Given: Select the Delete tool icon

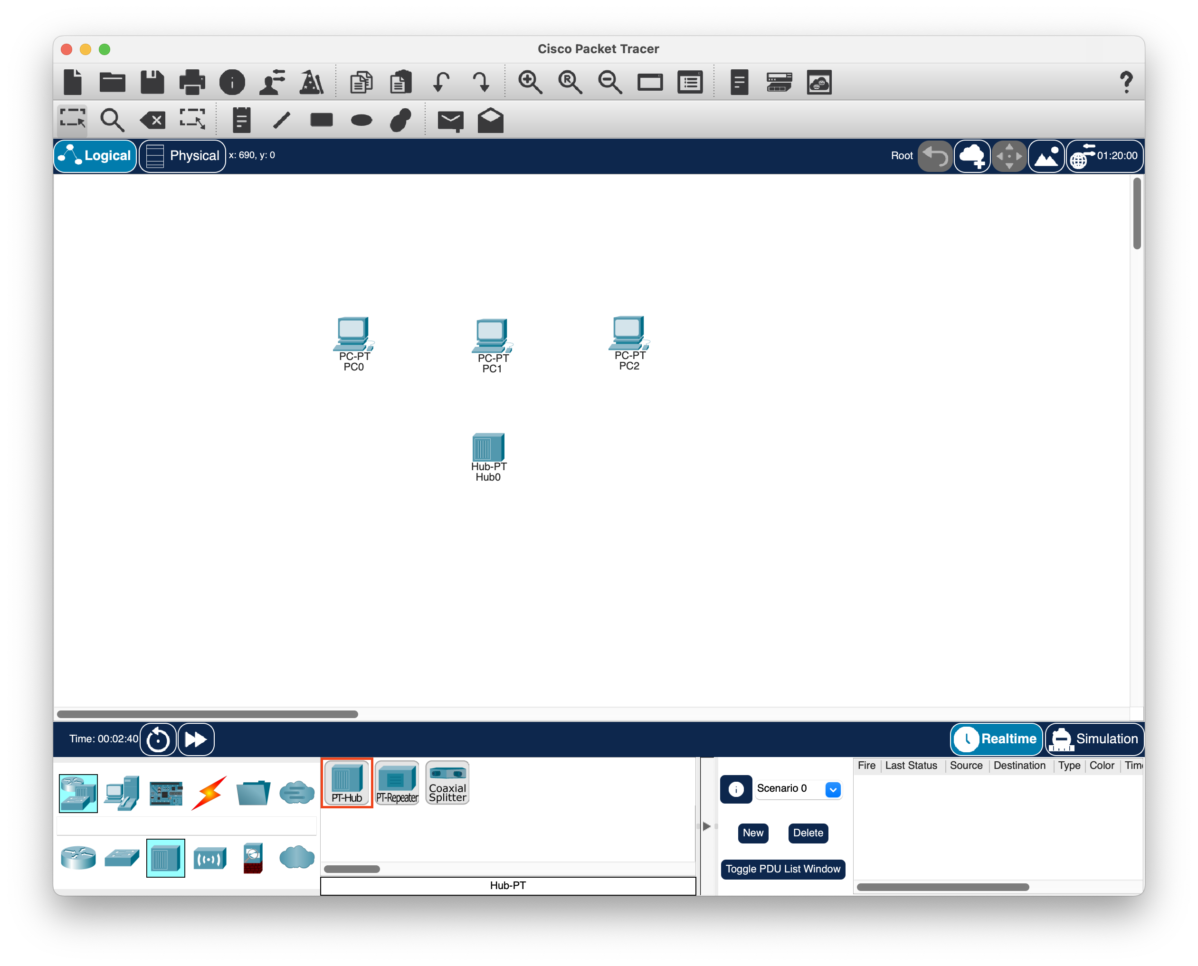Looking at the screenshot, I should pos(152,120).
